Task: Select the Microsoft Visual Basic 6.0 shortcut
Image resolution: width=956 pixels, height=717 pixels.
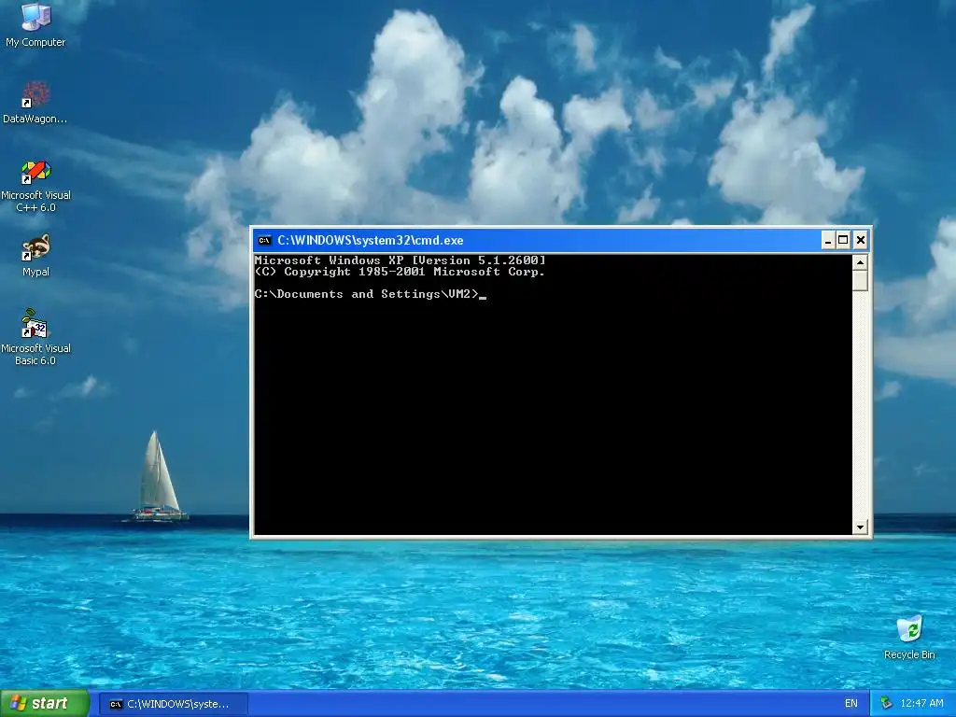Action: (x=35, y=337)
